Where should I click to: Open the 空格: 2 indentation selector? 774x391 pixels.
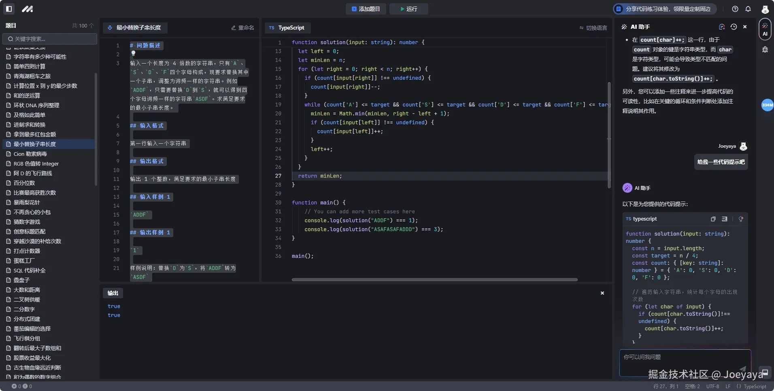(x=692, y=387)
